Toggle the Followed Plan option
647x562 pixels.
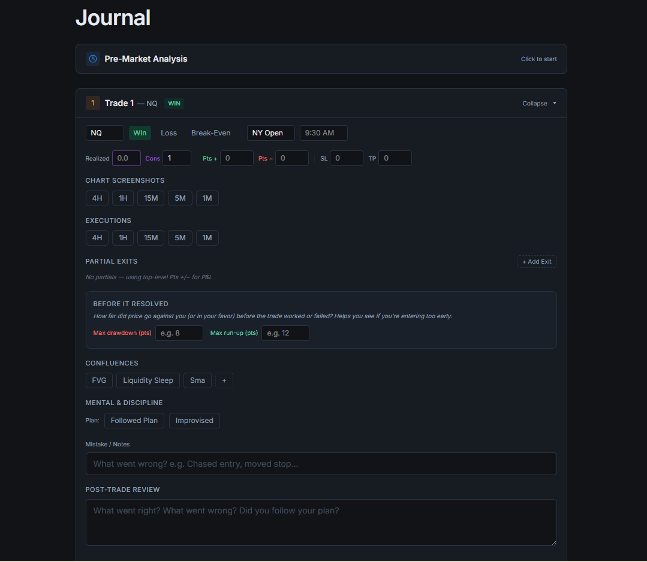tap(134, 420)
